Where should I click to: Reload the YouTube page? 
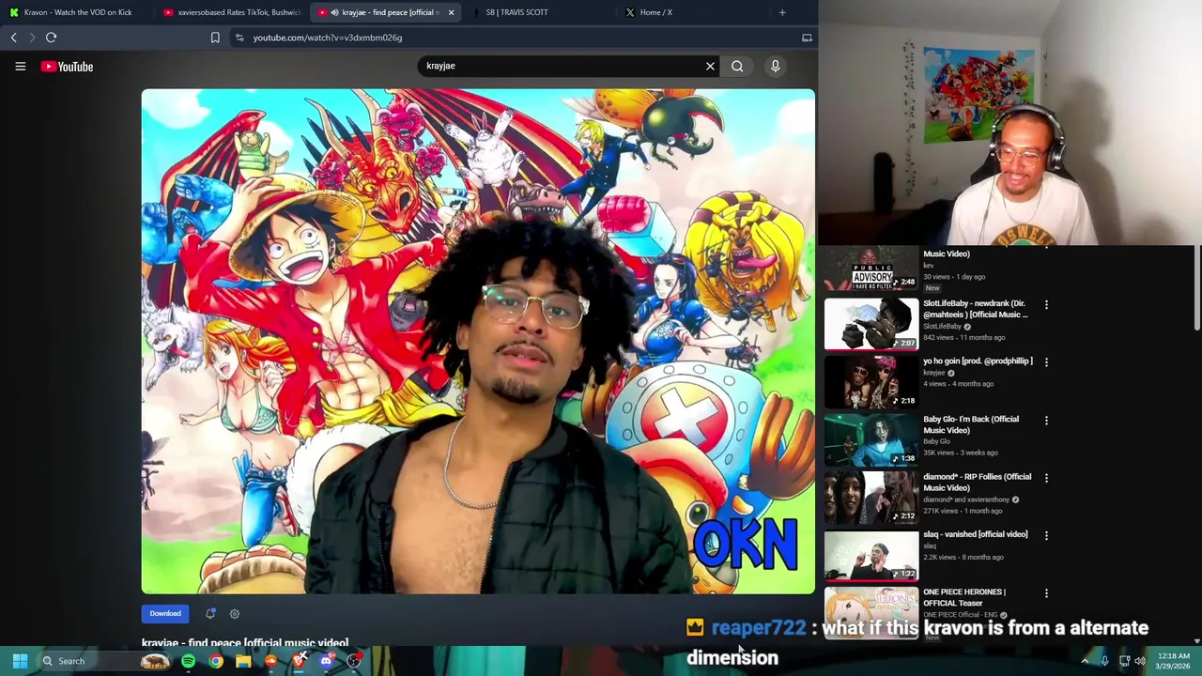pos(51,38)
